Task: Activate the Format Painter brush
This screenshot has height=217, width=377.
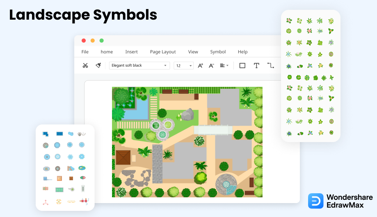Action: tap(98, 65)
